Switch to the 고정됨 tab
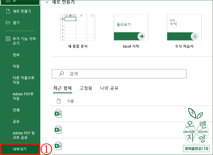Viewport: 213px width, 155px height. (86, 88)
